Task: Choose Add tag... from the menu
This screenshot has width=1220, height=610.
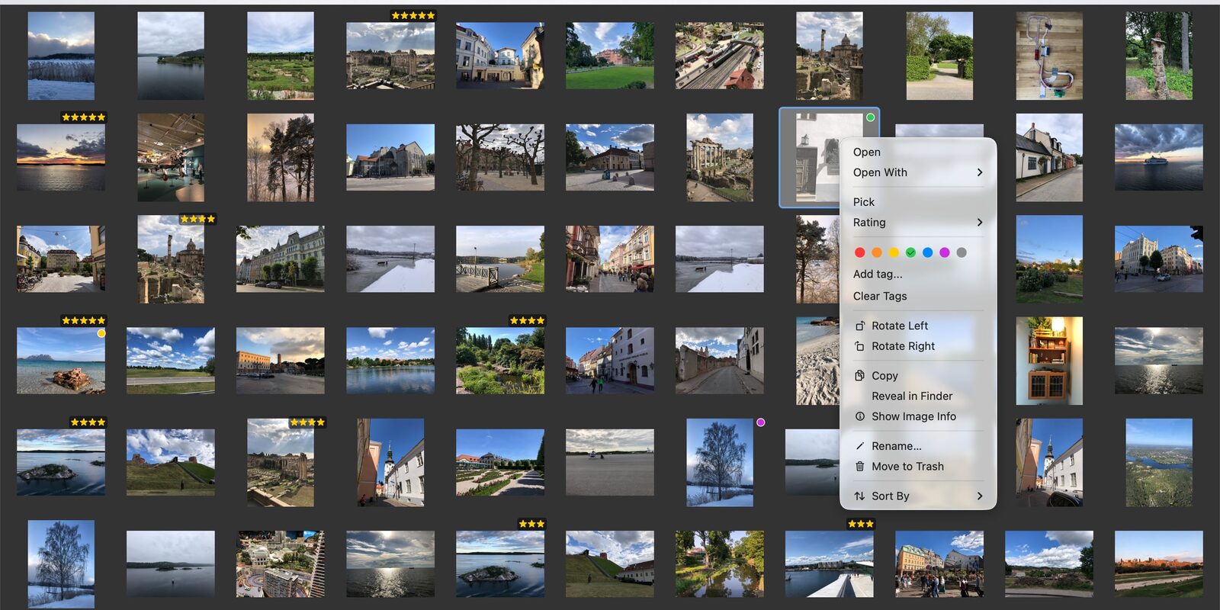Action: coord(918,274)
